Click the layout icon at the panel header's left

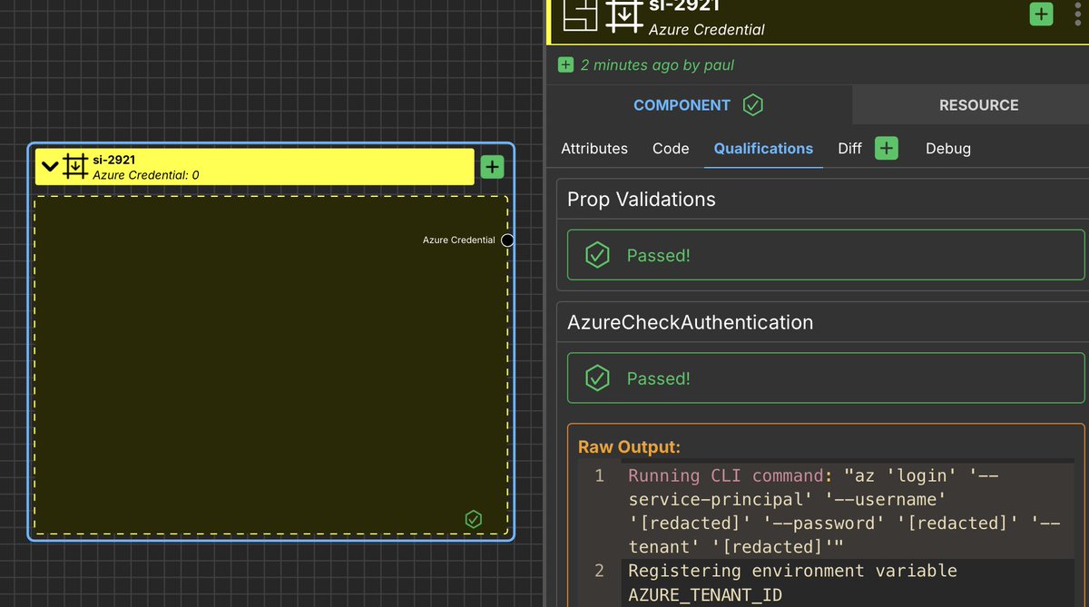coord(581,14)
